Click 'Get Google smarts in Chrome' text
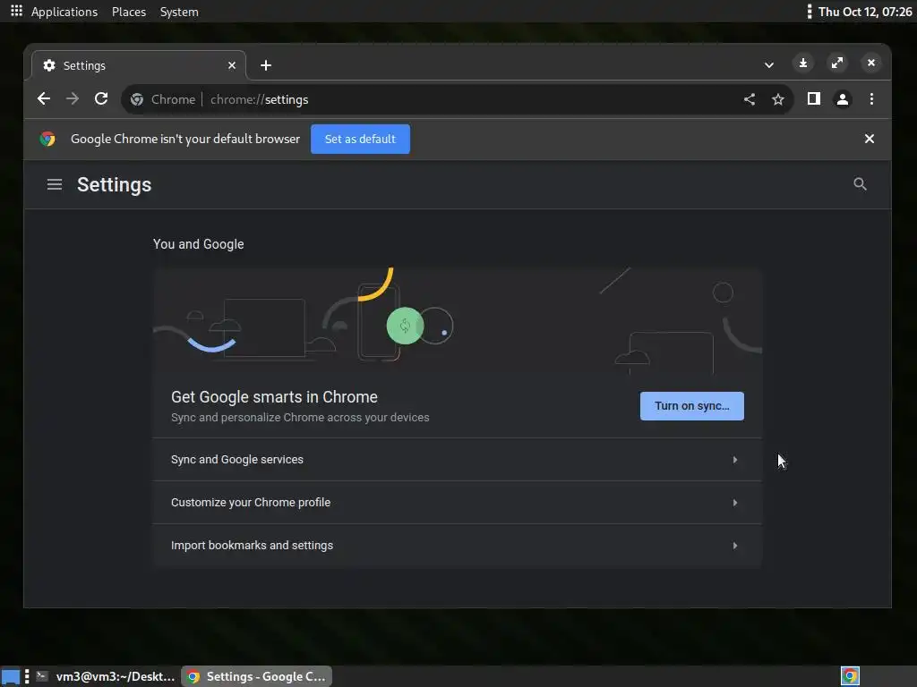The image size is (917, 687). (x=274, y=397)
